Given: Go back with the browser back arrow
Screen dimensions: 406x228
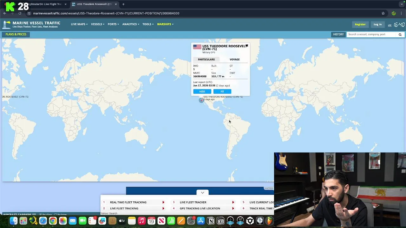Looking at the screenshot, I should [x=5, y=13].
